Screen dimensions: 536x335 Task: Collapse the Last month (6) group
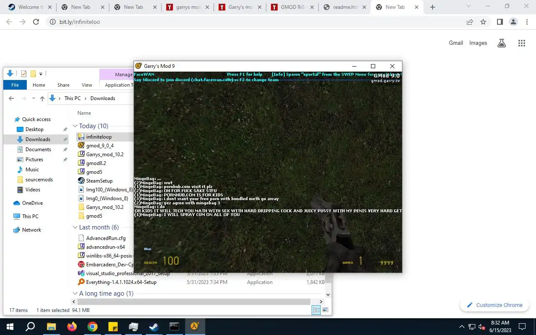pyautogui.click(x=75, y=227)
